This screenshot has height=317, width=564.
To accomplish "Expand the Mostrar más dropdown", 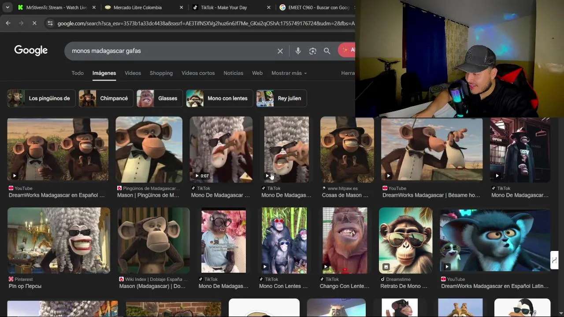I will tap(289, 73).
